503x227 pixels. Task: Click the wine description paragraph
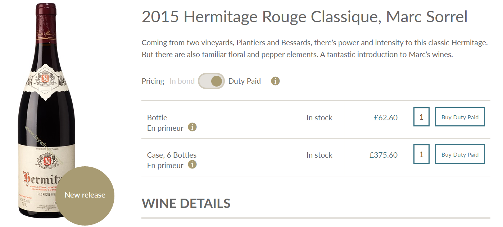point(315,49)
